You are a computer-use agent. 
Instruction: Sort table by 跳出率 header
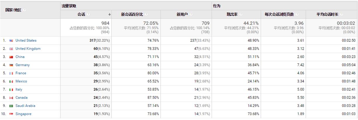tap(232, 14)
